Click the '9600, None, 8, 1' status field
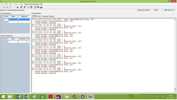 tap(169, 10)
